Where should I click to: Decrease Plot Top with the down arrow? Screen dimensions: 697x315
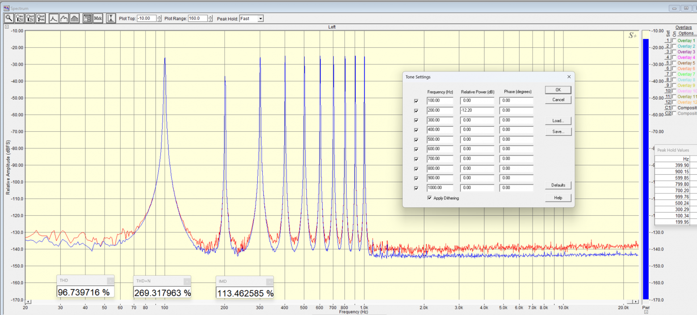(160, 20)
